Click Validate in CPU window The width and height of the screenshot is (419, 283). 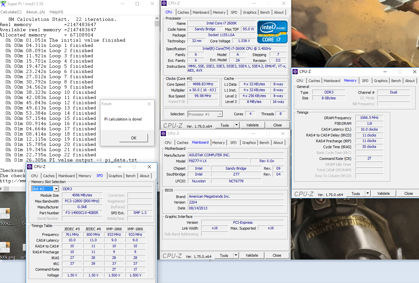[252, 125]
